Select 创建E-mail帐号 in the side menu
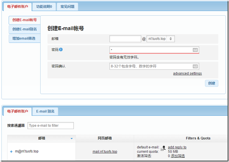Viewport: 229px width, 162px height. tap(25, 20)
